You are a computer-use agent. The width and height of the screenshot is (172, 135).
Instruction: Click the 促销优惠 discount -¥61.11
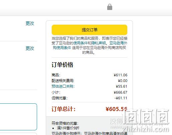click(x=121, y=98)
